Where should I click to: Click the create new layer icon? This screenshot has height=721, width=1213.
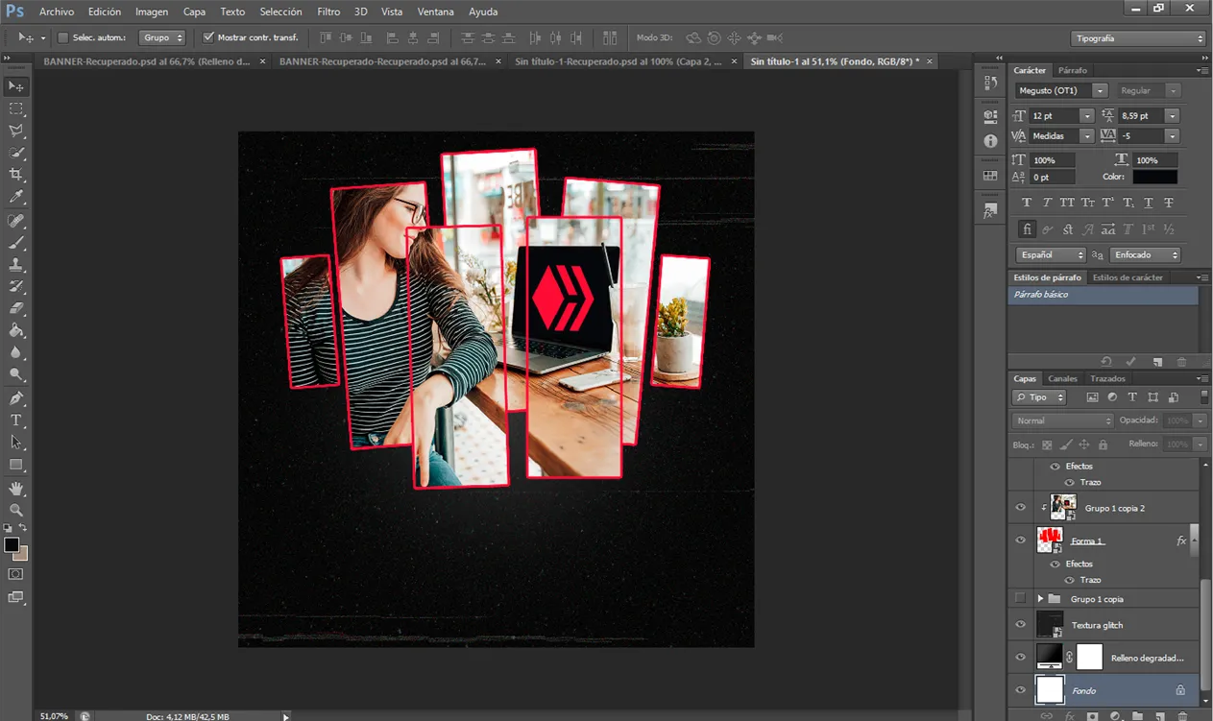coord(1160,716)
